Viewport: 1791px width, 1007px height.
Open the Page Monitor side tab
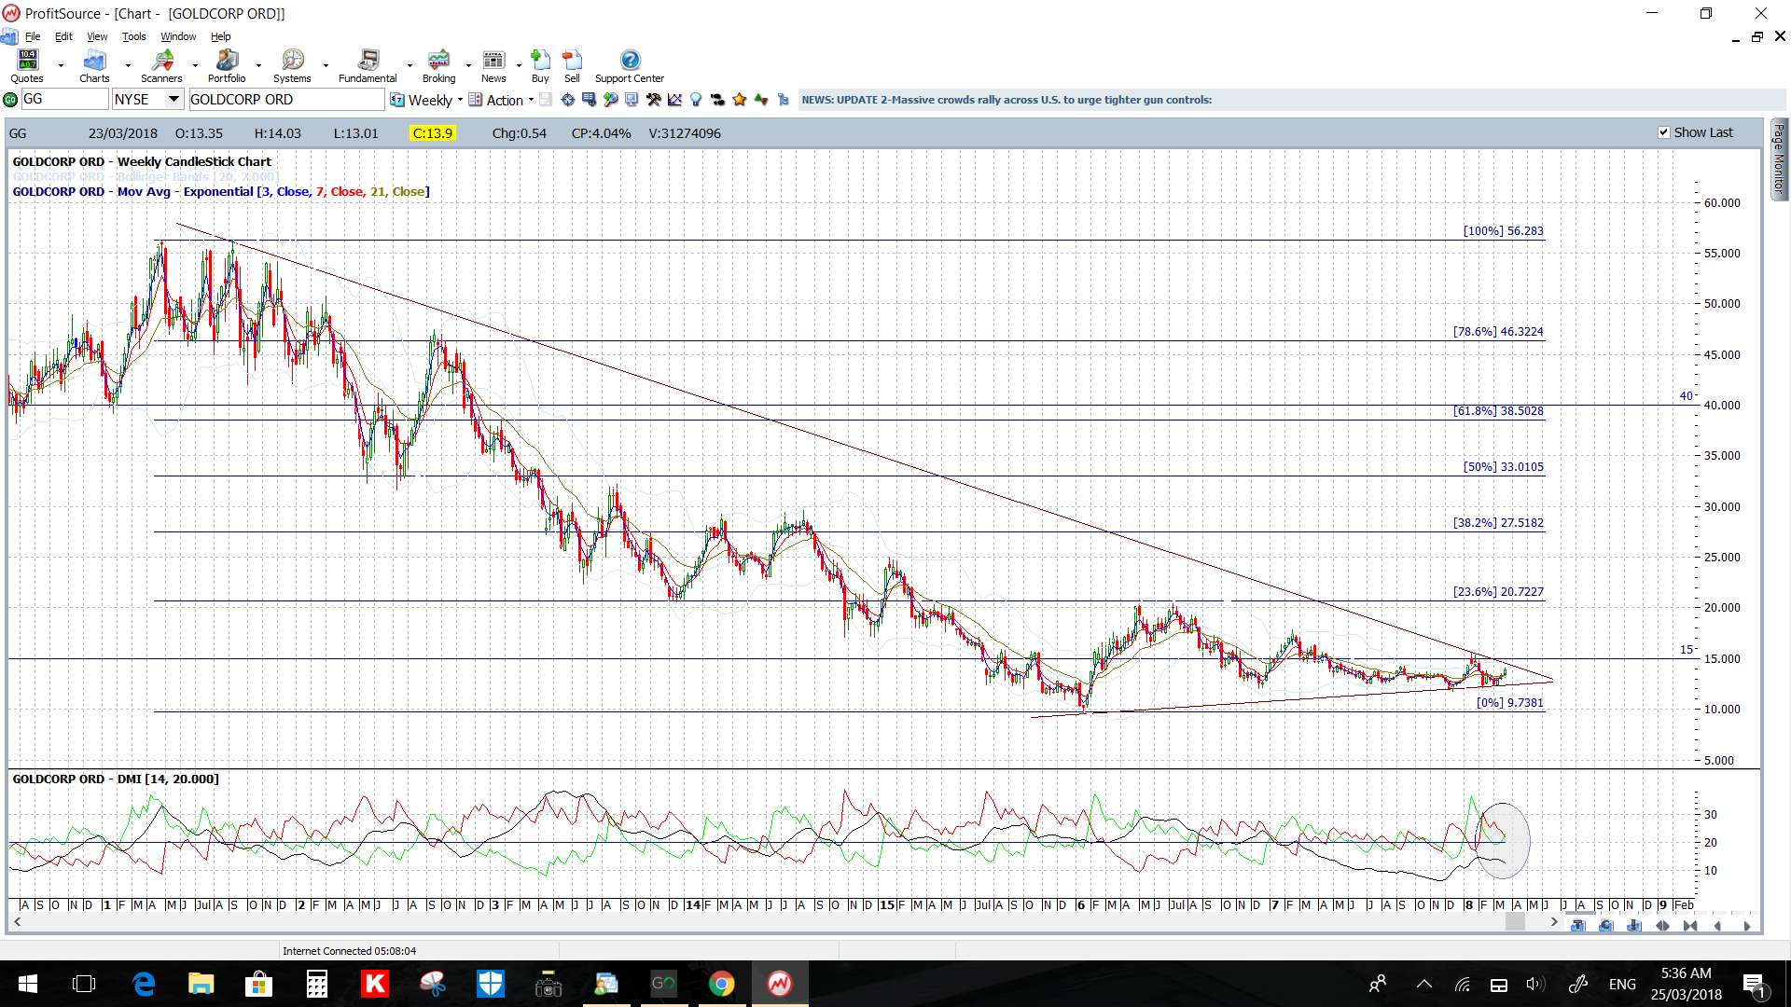(1779, 159)
